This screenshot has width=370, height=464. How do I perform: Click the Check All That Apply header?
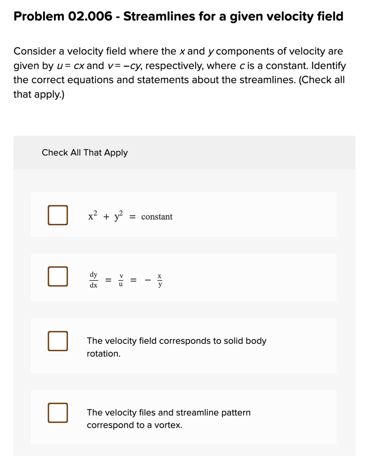[84, 153]
